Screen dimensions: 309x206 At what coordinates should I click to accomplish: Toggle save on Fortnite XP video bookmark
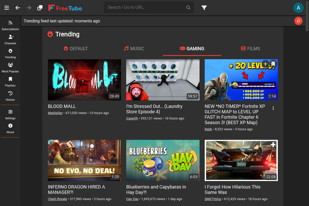[273, 64]
